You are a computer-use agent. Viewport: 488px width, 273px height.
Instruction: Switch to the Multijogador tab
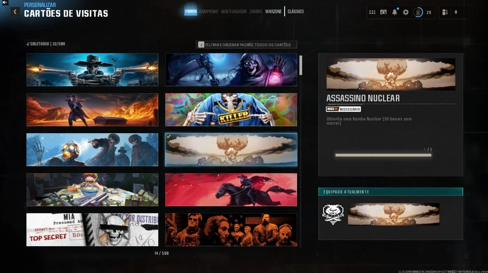234,12
